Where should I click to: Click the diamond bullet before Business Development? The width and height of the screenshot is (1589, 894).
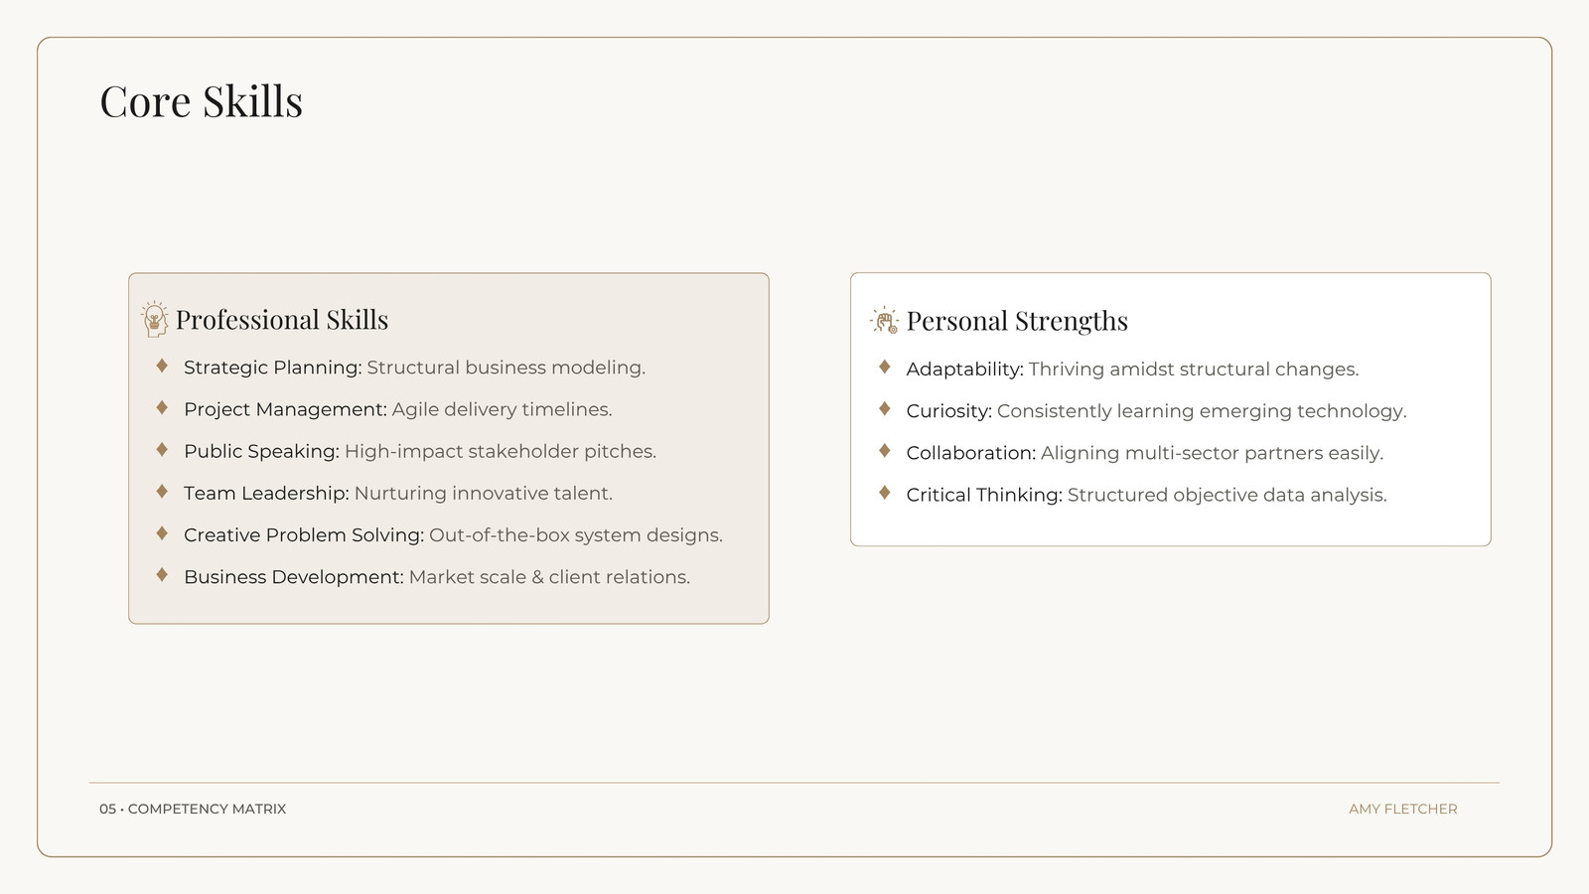coord(162,575)
